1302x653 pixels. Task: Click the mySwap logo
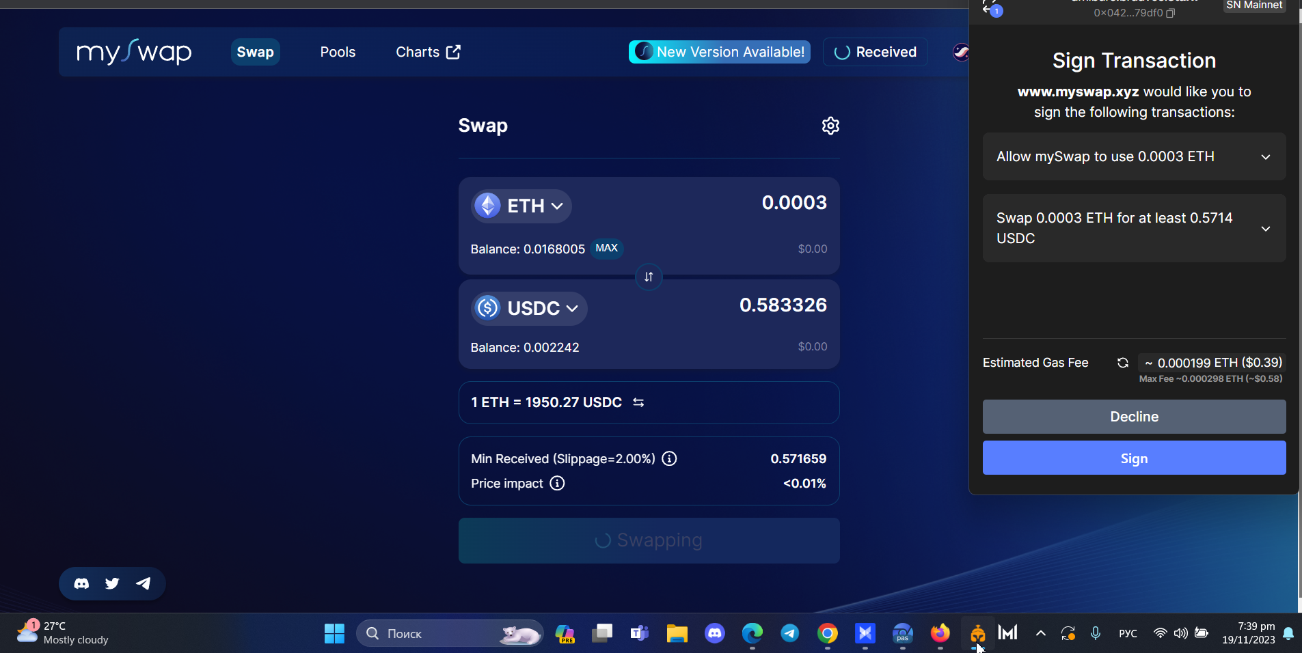[134, 52]
